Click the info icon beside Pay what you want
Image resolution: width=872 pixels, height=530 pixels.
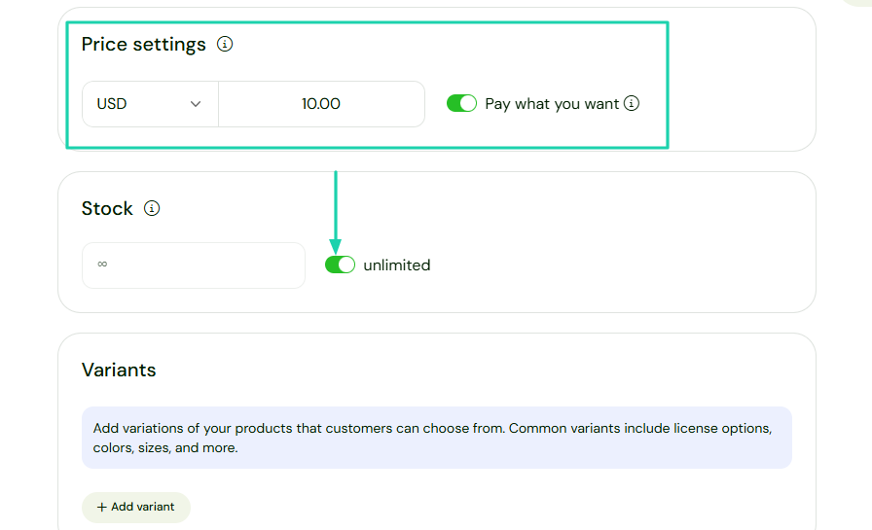(x=632, y=103)
